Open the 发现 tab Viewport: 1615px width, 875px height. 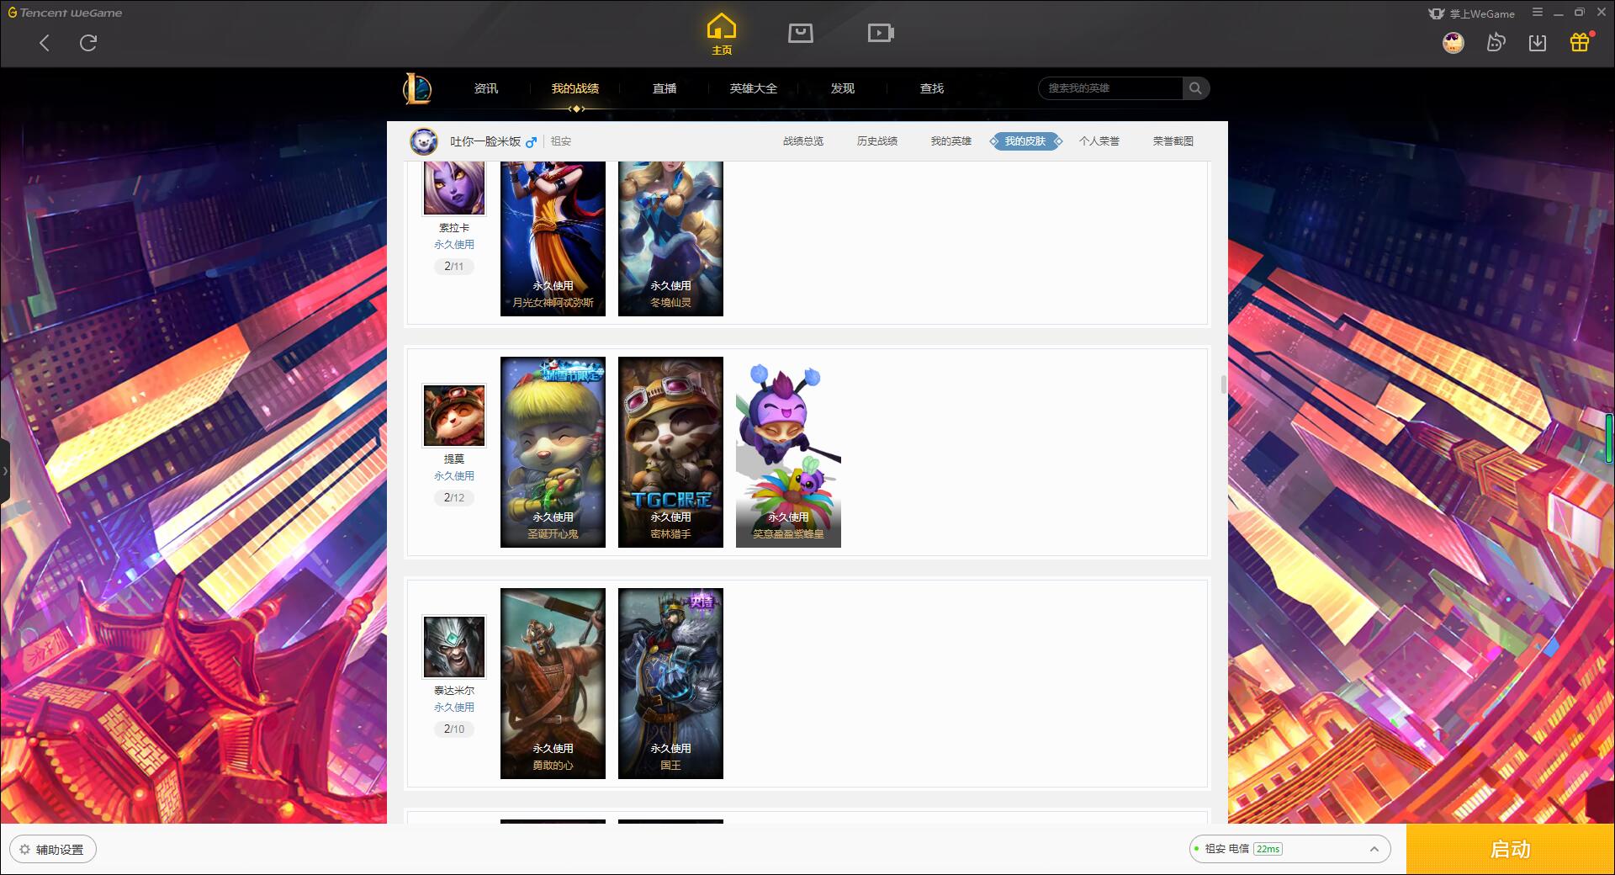click(843, 88)
